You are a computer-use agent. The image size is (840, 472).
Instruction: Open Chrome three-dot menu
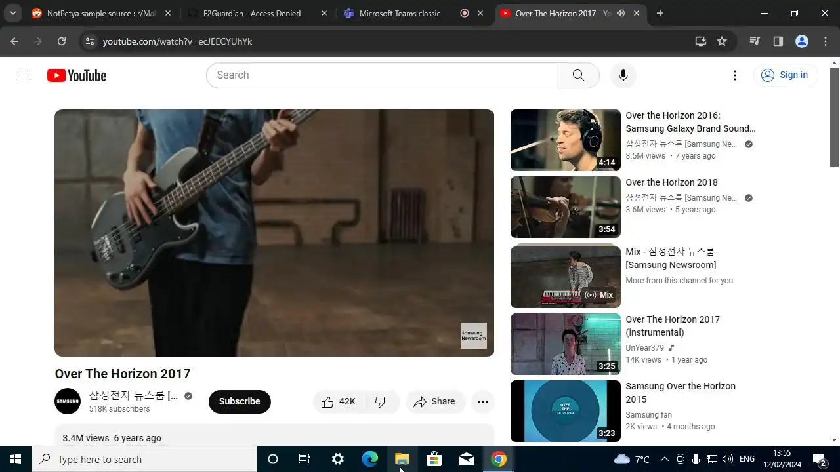click(x=826, y=41)
